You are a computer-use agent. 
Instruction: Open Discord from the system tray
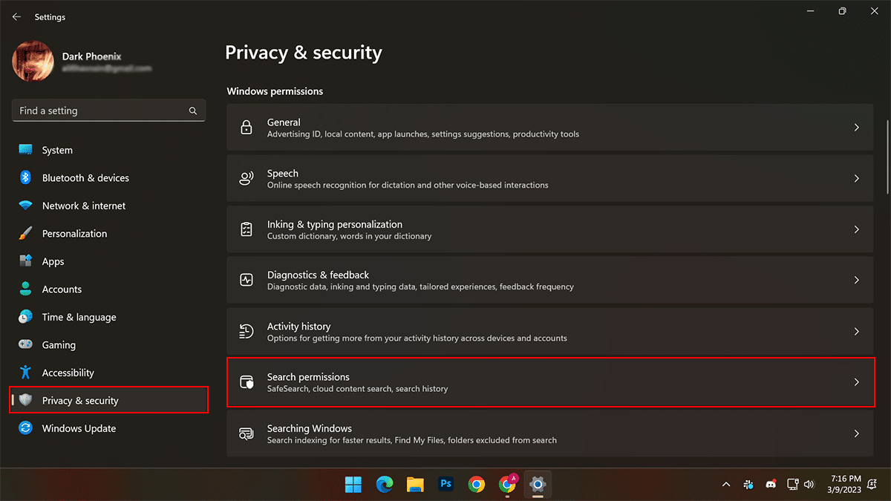click(x=771, y=484)
